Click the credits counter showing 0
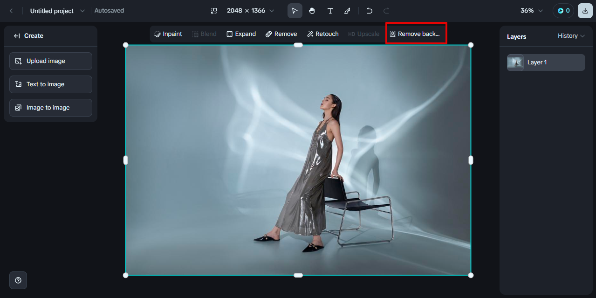 [563, 11]
